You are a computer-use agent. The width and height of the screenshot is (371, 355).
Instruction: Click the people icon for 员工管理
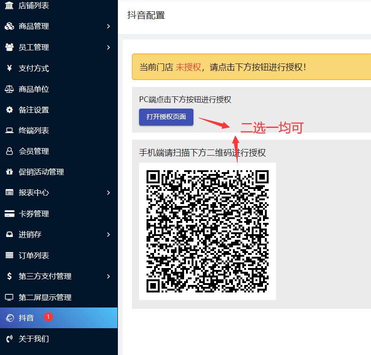[x=9, y=47]
